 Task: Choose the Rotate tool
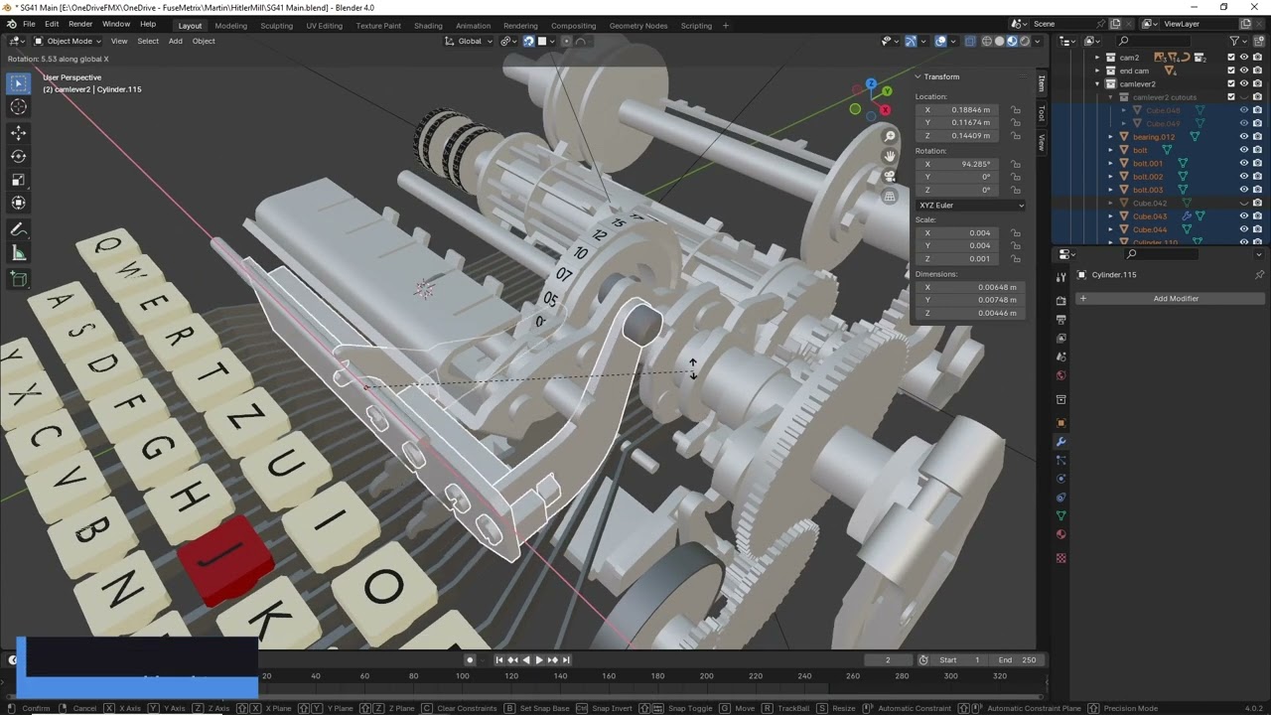click(19, 156)
